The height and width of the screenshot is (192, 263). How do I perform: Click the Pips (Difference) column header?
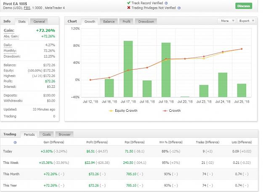[x=135, y=142]
